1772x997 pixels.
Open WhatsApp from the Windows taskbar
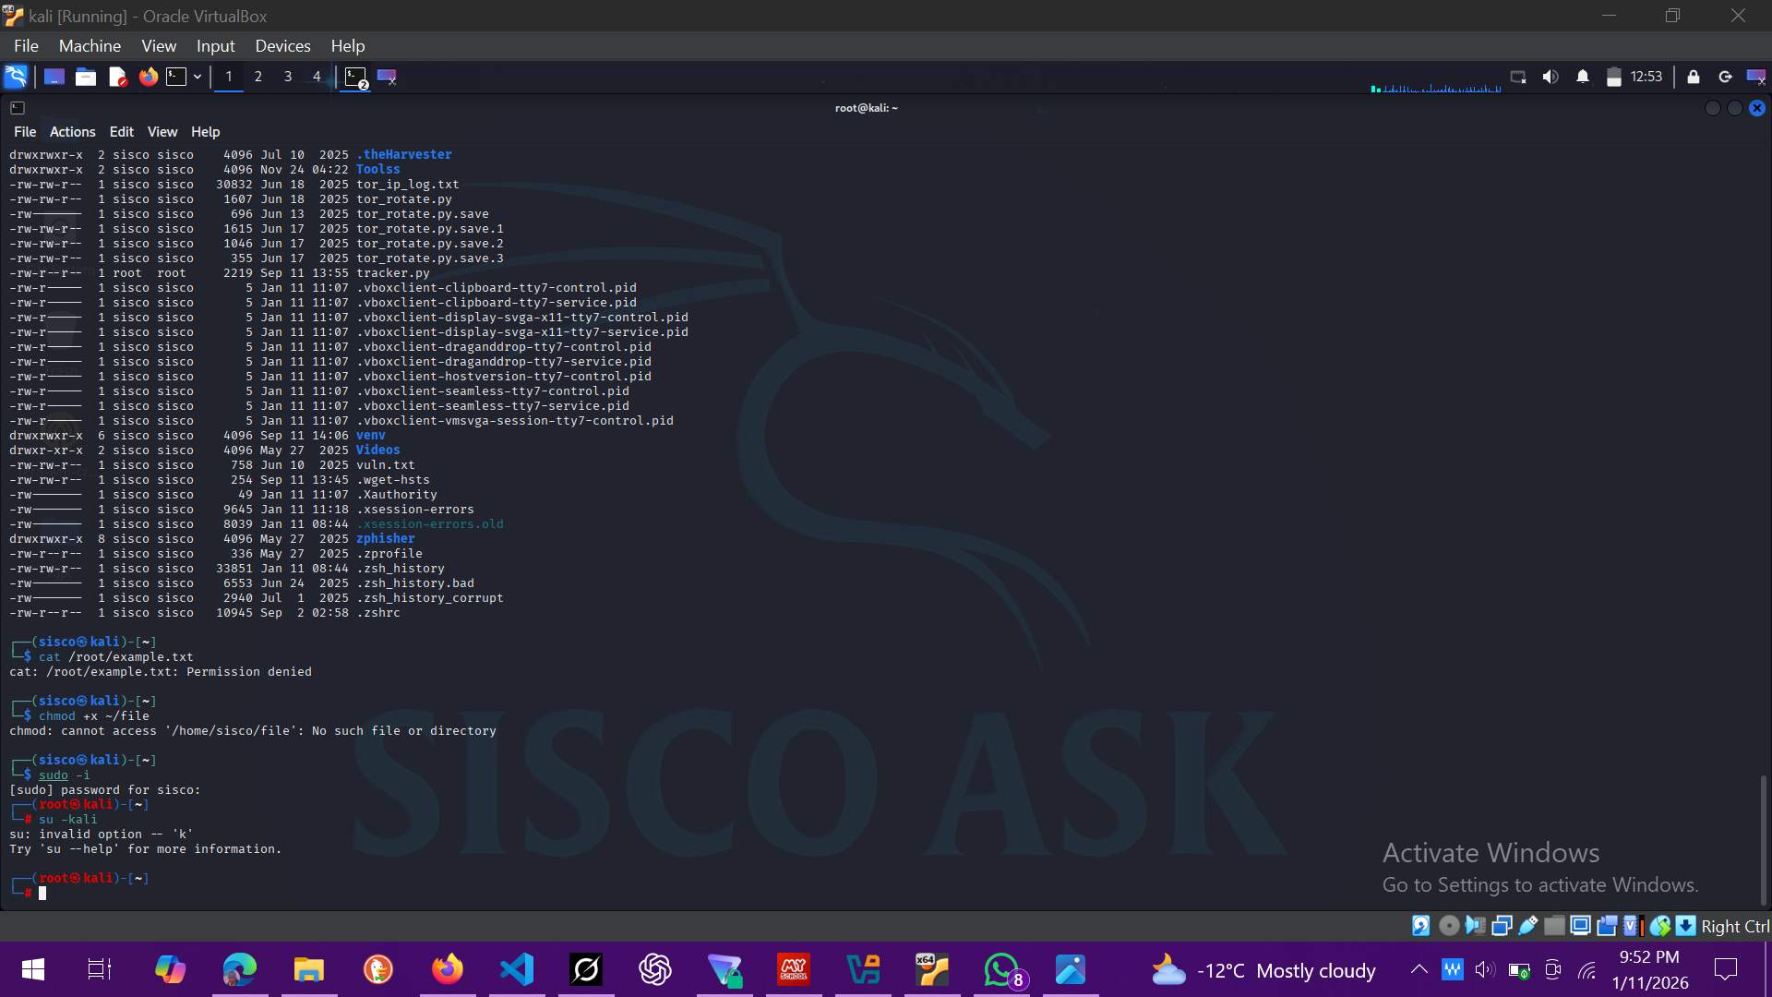pyautogui.click(x=1002, y=969)
